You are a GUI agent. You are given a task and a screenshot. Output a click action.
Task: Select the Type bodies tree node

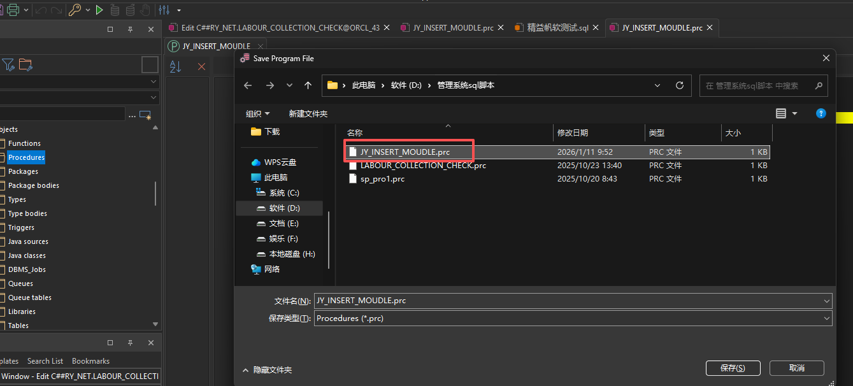coord(27,213)
